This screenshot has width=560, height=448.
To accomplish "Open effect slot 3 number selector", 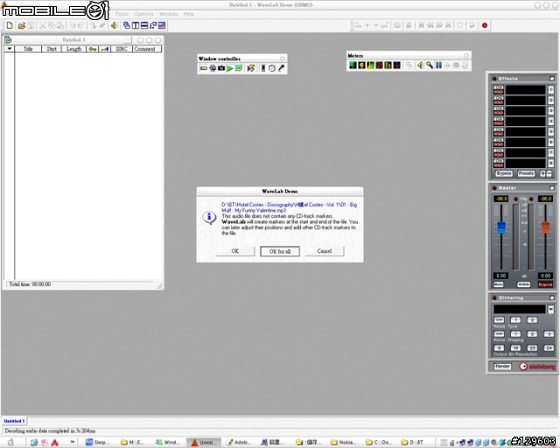I will tap(551, 111).
